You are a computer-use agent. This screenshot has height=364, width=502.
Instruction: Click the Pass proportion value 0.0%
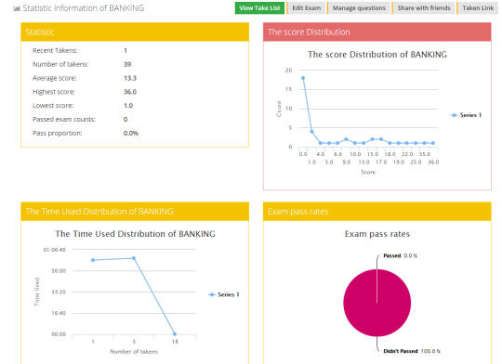pyautogui.click(x=131, y=133)
